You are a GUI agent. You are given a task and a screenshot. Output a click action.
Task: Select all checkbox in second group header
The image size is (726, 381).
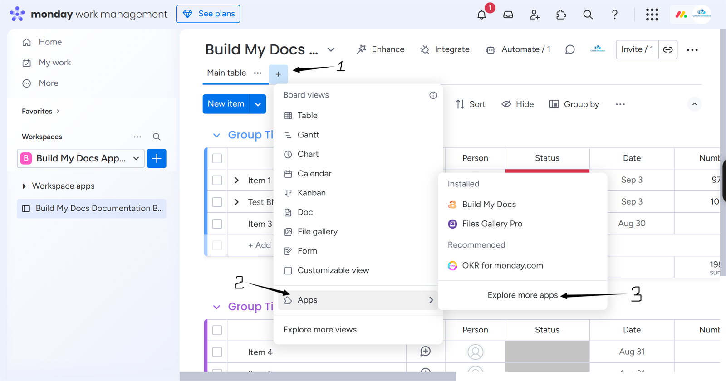pos(217,330)
